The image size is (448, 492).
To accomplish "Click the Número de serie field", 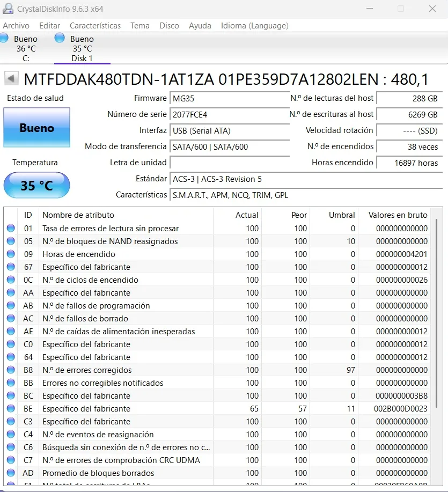I will [x=229, y=114].
